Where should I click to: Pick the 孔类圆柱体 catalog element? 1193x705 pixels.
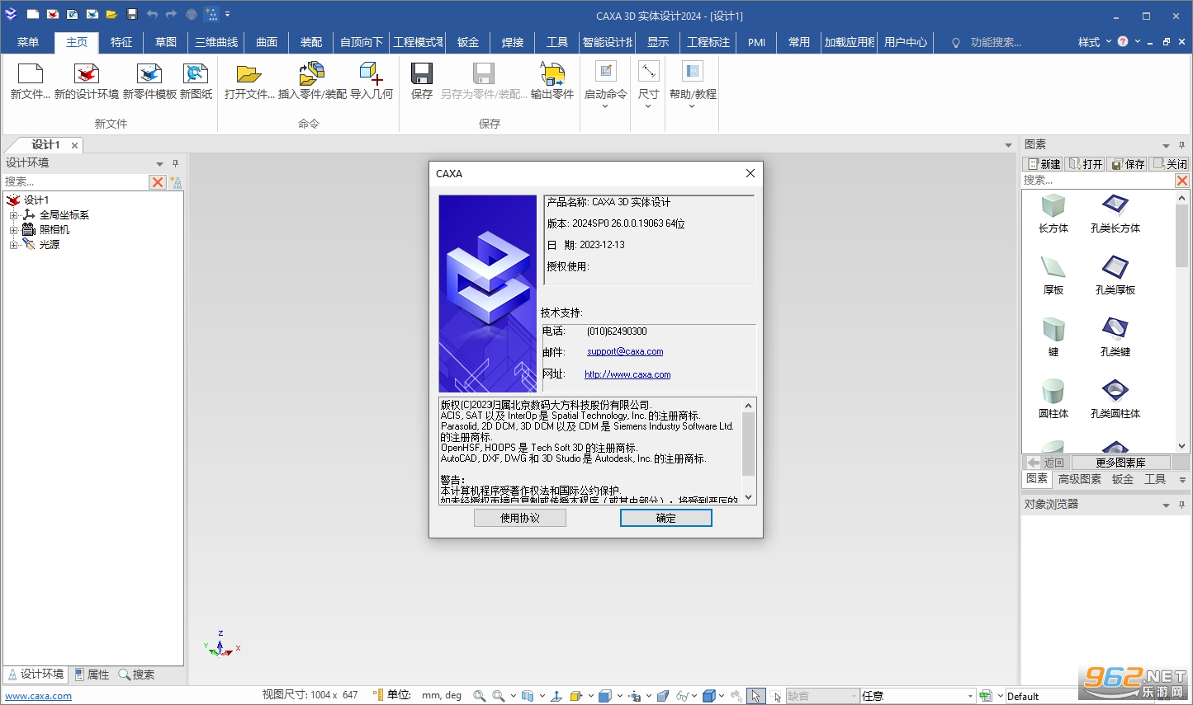1115,399
